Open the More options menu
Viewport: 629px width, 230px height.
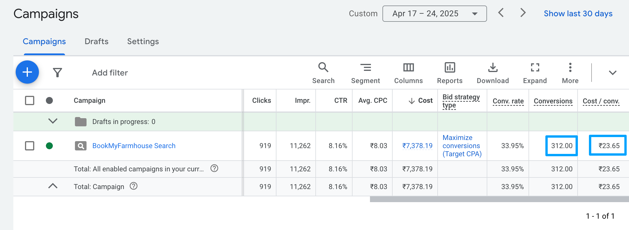(x=570, y=73)
